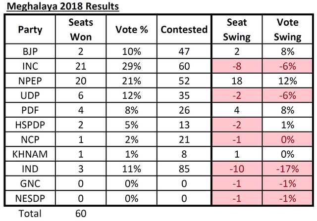The image size is (317, 221).
Task: Click the BJP party name cell
Action: (30, 51)
